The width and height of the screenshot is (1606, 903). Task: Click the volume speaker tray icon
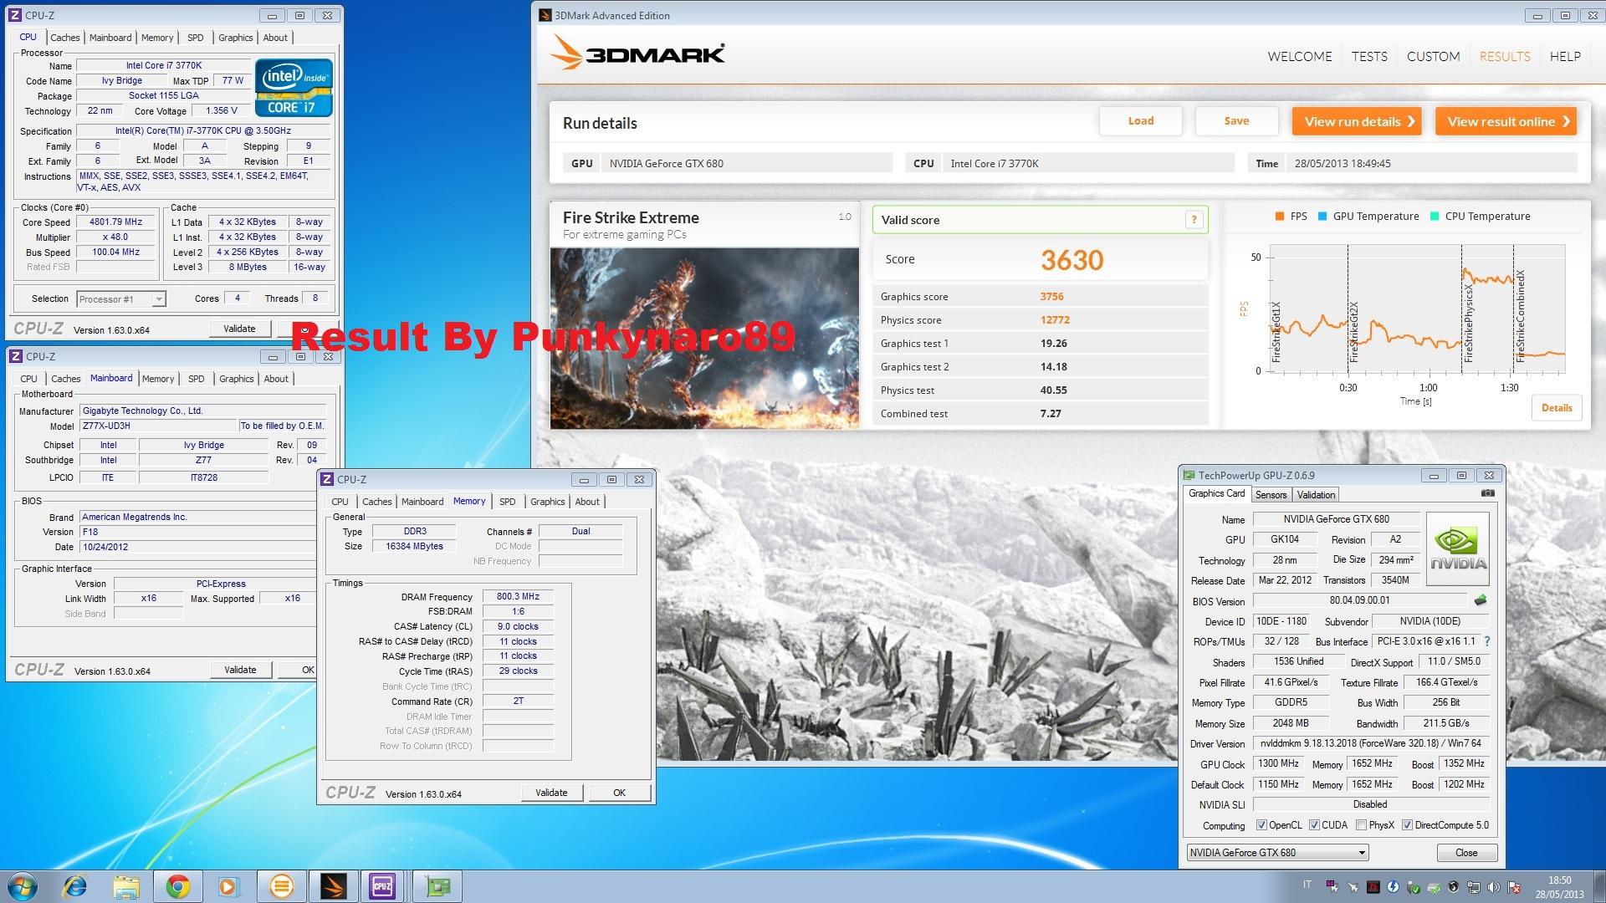click(1493, 886)
